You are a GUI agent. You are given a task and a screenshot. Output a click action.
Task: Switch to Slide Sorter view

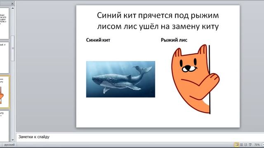click(241, 145)
